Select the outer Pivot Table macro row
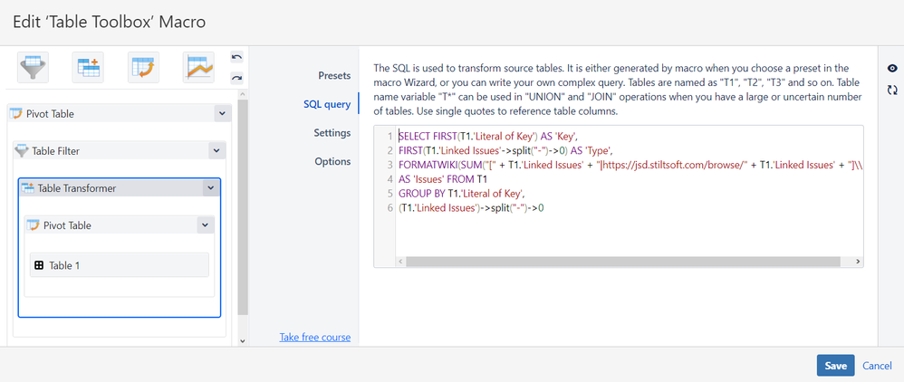The height and width of the screenshot is (382, 904). point(120,113)
